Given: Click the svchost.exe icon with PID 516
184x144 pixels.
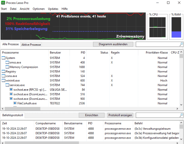Looking at the screenshot, I should coord(11,94).
